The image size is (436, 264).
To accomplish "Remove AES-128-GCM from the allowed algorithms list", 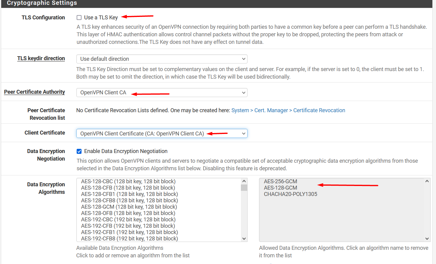I will tap(280, 188).
